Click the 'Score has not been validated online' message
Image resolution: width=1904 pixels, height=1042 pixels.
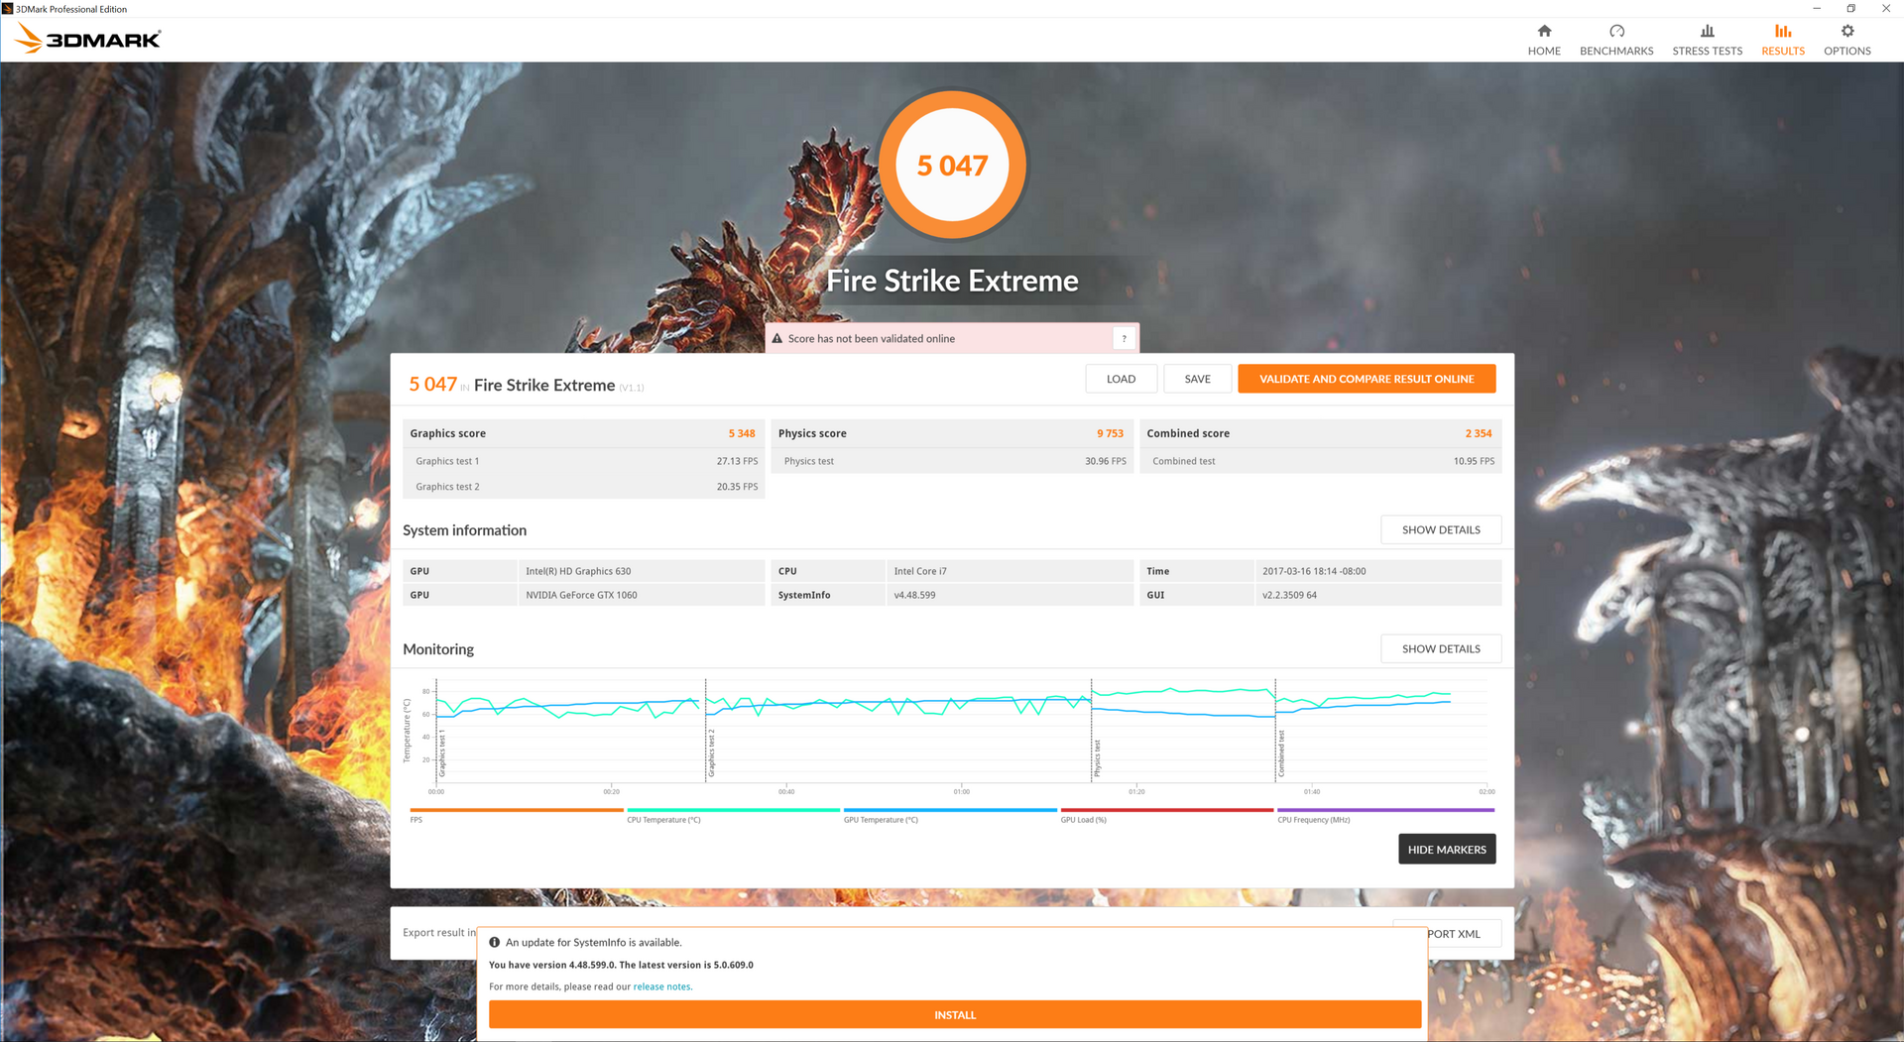[x=871, y=339]
